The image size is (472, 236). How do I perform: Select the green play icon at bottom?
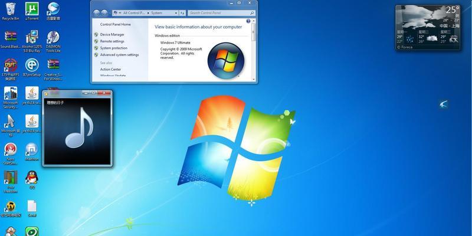[32, 231]
